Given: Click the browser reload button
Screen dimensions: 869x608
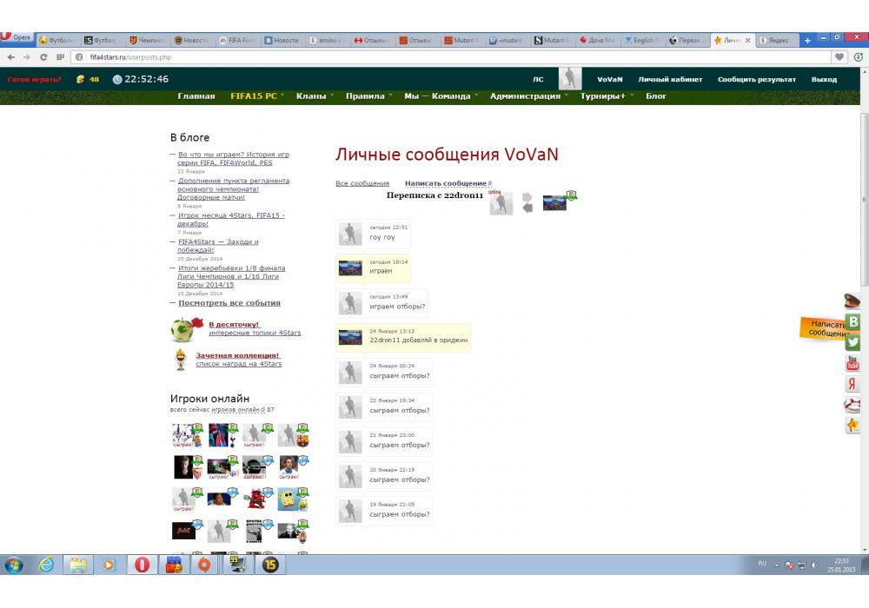Looking at the screenshot, I should pos(43,57).
